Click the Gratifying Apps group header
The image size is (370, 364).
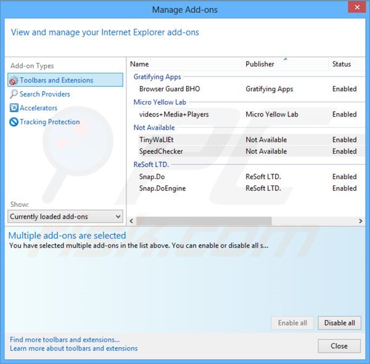click(x=157, y=77)
